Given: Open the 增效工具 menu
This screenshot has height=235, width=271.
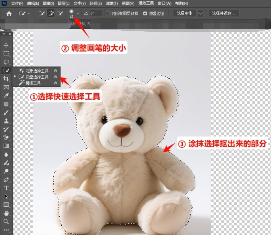Looking at the screenshot, I should tap(146, 3).
